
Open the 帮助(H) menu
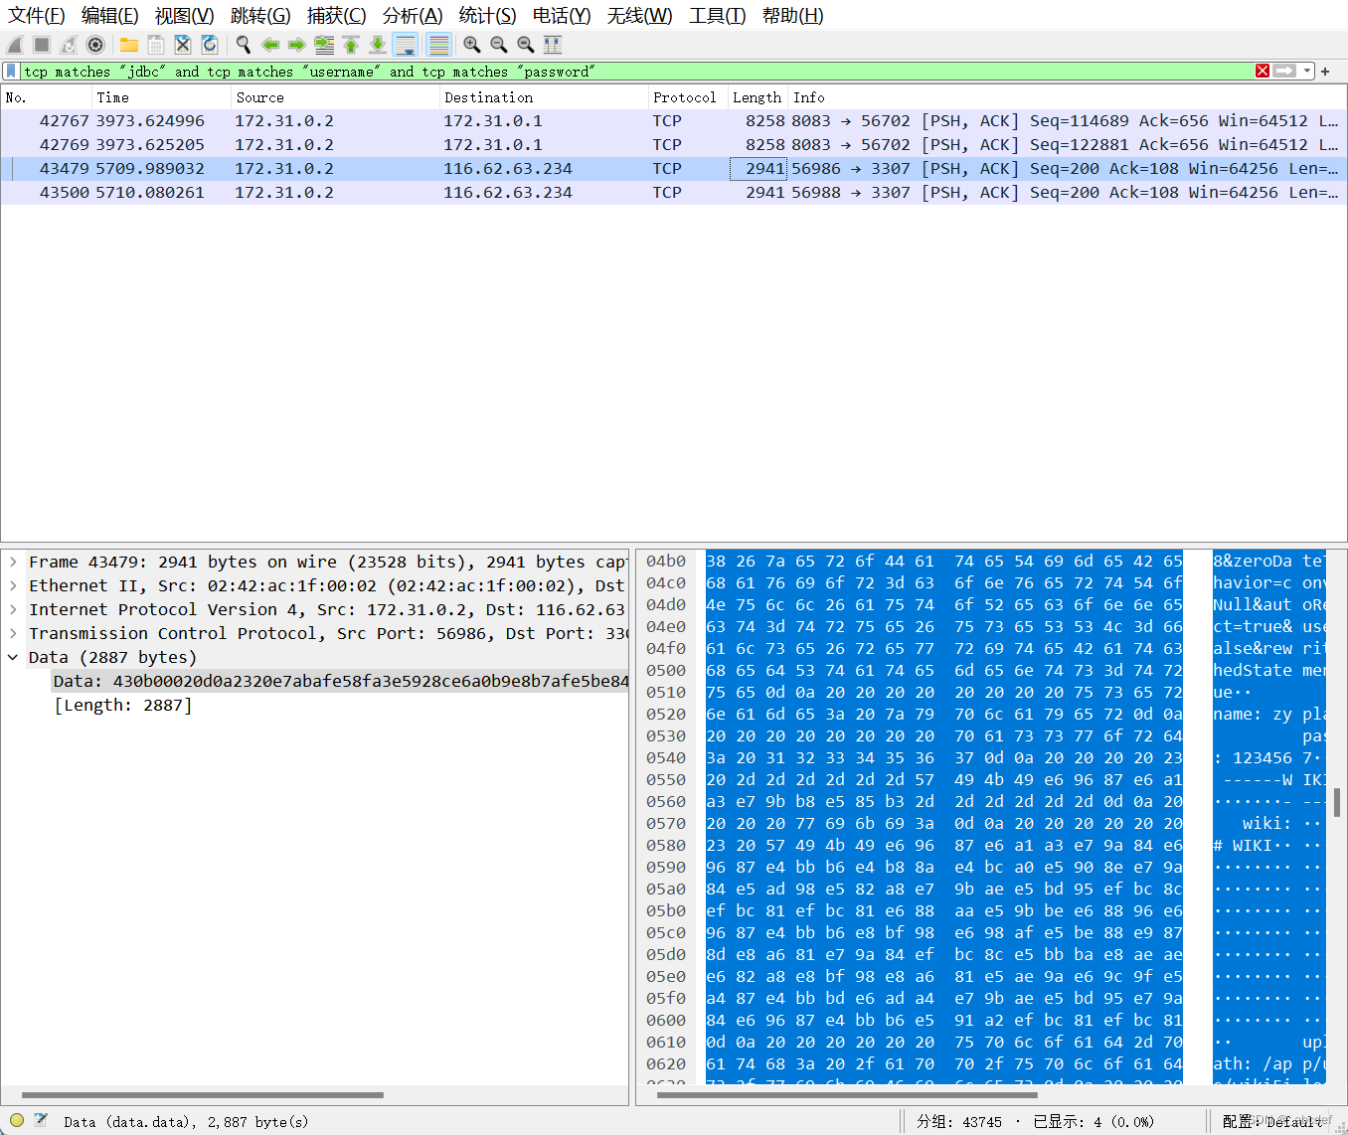(x=793, y=15)
